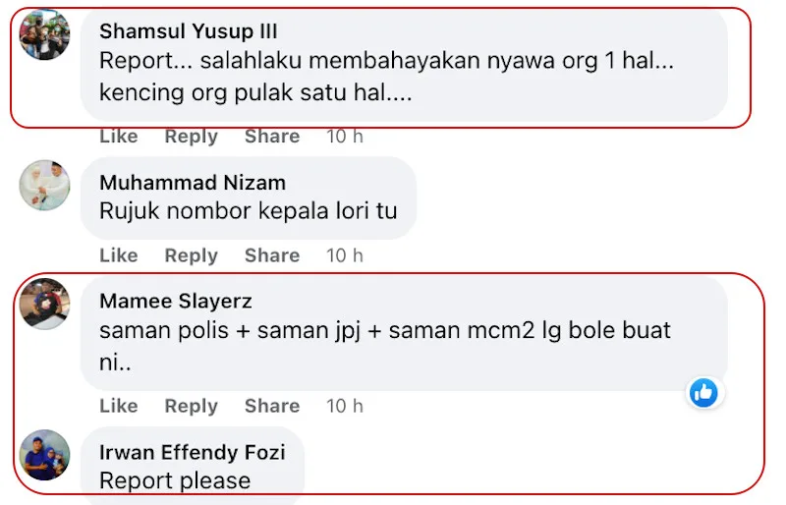Screen dimensions: 786x505
Task: Share Muhammad Nizam's comment
Action: pyautogui.click(x=272, y=255)
